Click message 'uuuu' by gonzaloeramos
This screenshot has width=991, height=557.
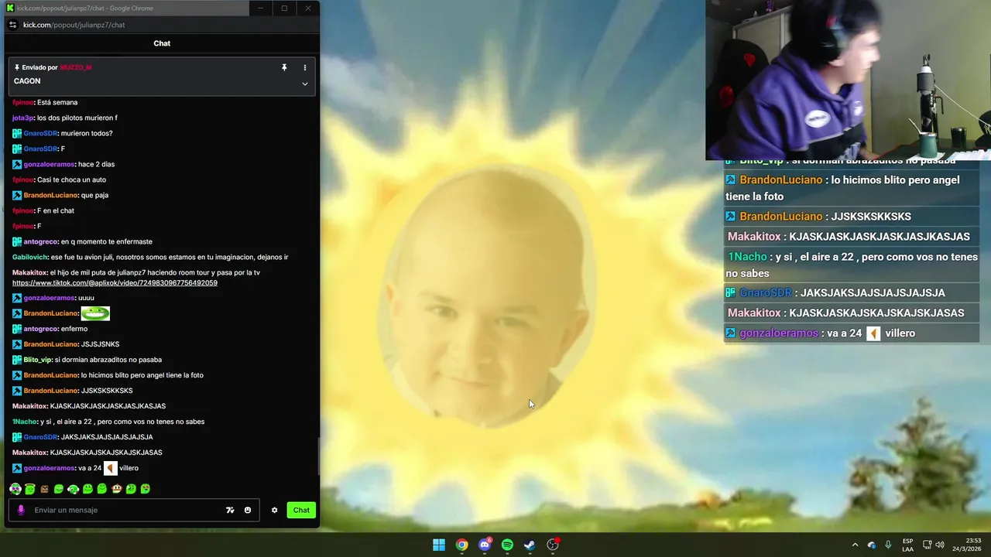[86, 298]
